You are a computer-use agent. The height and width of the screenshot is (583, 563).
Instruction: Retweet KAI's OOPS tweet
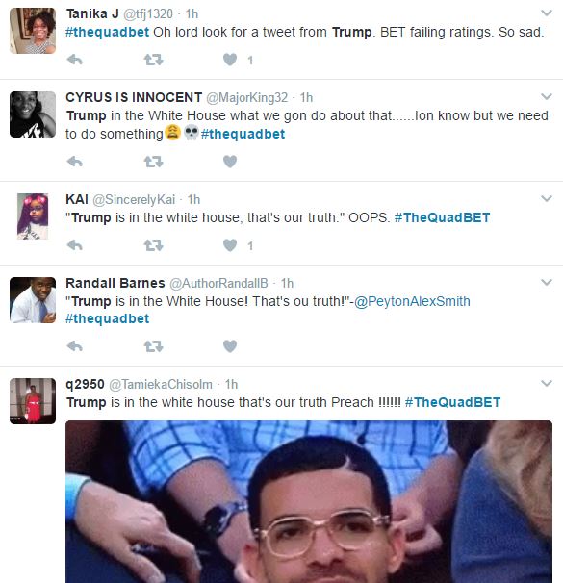[x=153, y=245]
